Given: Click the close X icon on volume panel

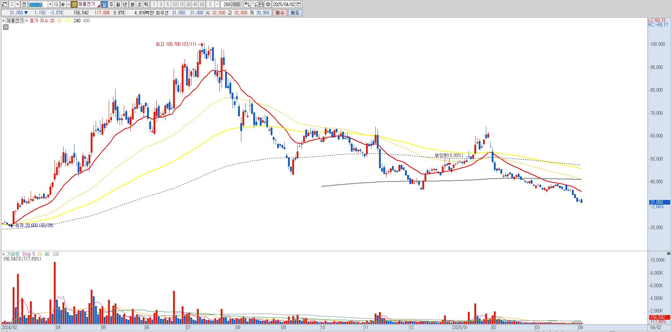Looking at the screenshot, I should 669,254.
